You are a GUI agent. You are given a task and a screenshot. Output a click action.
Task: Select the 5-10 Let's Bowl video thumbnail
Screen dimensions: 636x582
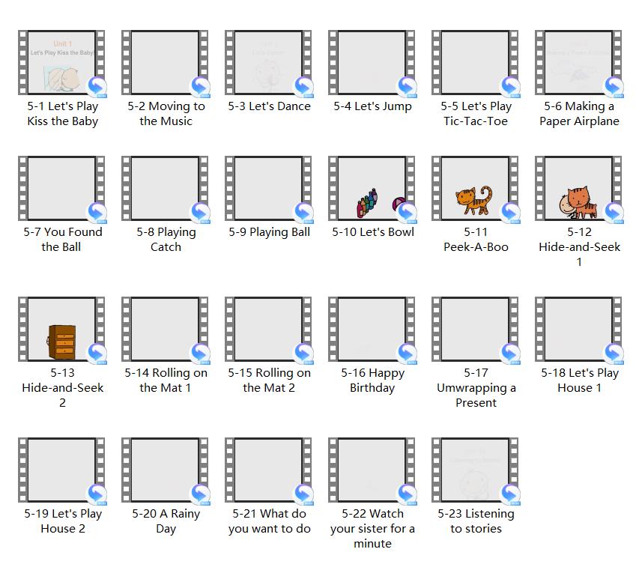tap(372, 190)
